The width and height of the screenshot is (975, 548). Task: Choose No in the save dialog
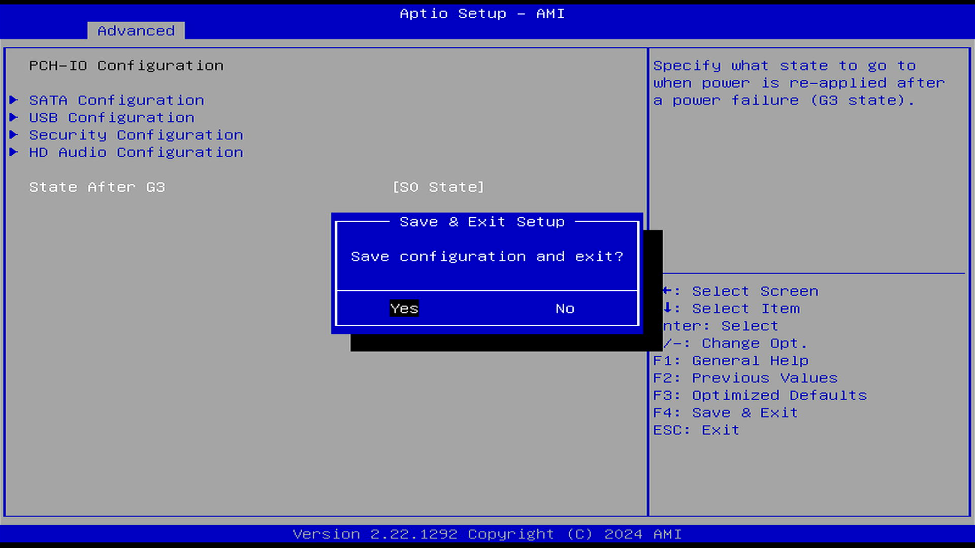pyautogui.click(x=565, y=309)
